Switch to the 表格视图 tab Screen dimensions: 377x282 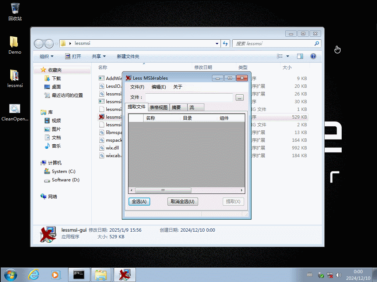point(159,107)
